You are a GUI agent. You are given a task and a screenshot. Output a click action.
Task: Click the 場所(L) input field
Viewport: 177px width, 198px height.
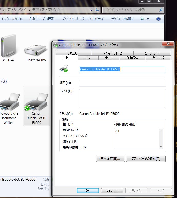[x=123, y=83]
